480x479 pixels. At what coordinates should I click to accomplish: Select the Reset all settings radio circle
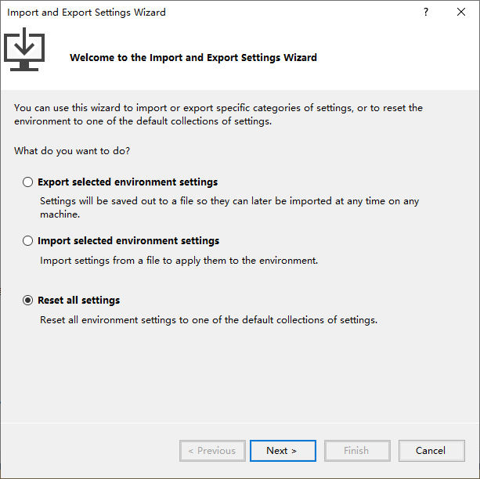click(x=28, y=300)
